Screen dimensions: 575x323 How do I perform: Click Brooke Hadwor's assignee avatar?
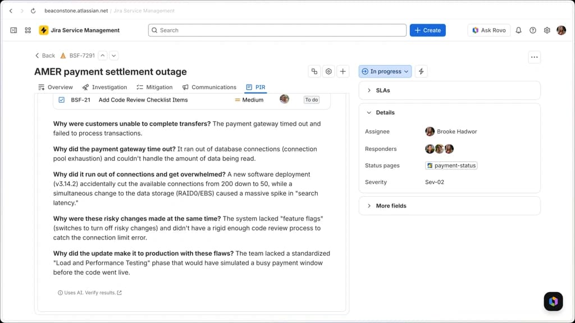coord(430,131)
